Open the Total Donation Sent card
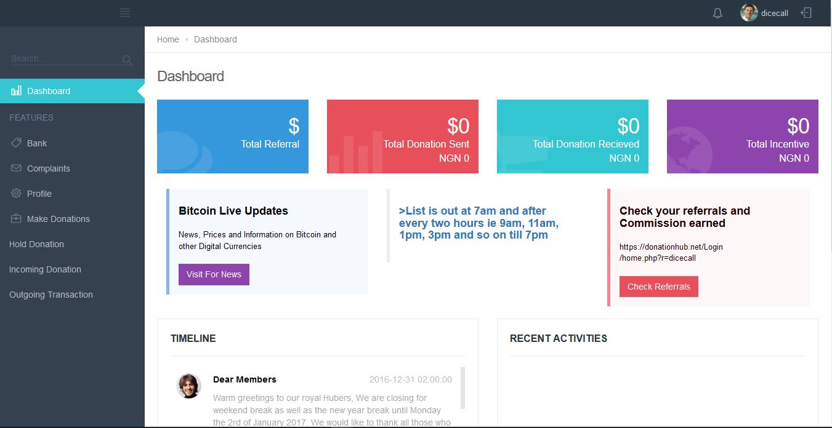This screenshot has width=832, height=428. [402, 136]
